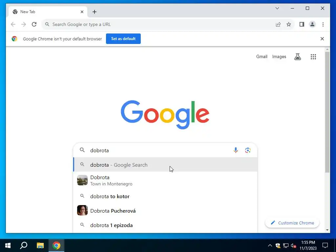Open the Chrome three-dot menu

[323, 24]
